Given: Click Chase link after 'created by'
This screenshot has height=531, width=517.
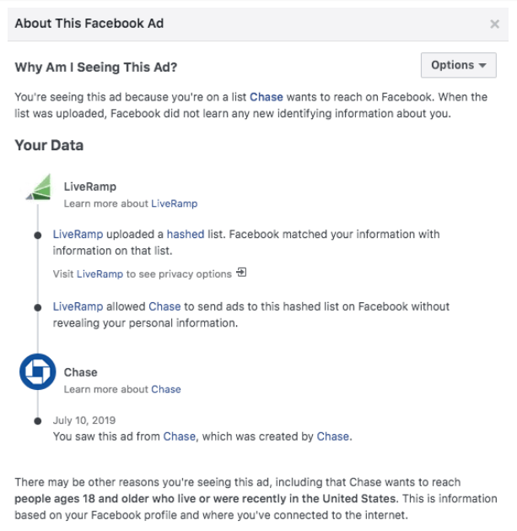Looking at the screenshot, I should click(332, 436).
